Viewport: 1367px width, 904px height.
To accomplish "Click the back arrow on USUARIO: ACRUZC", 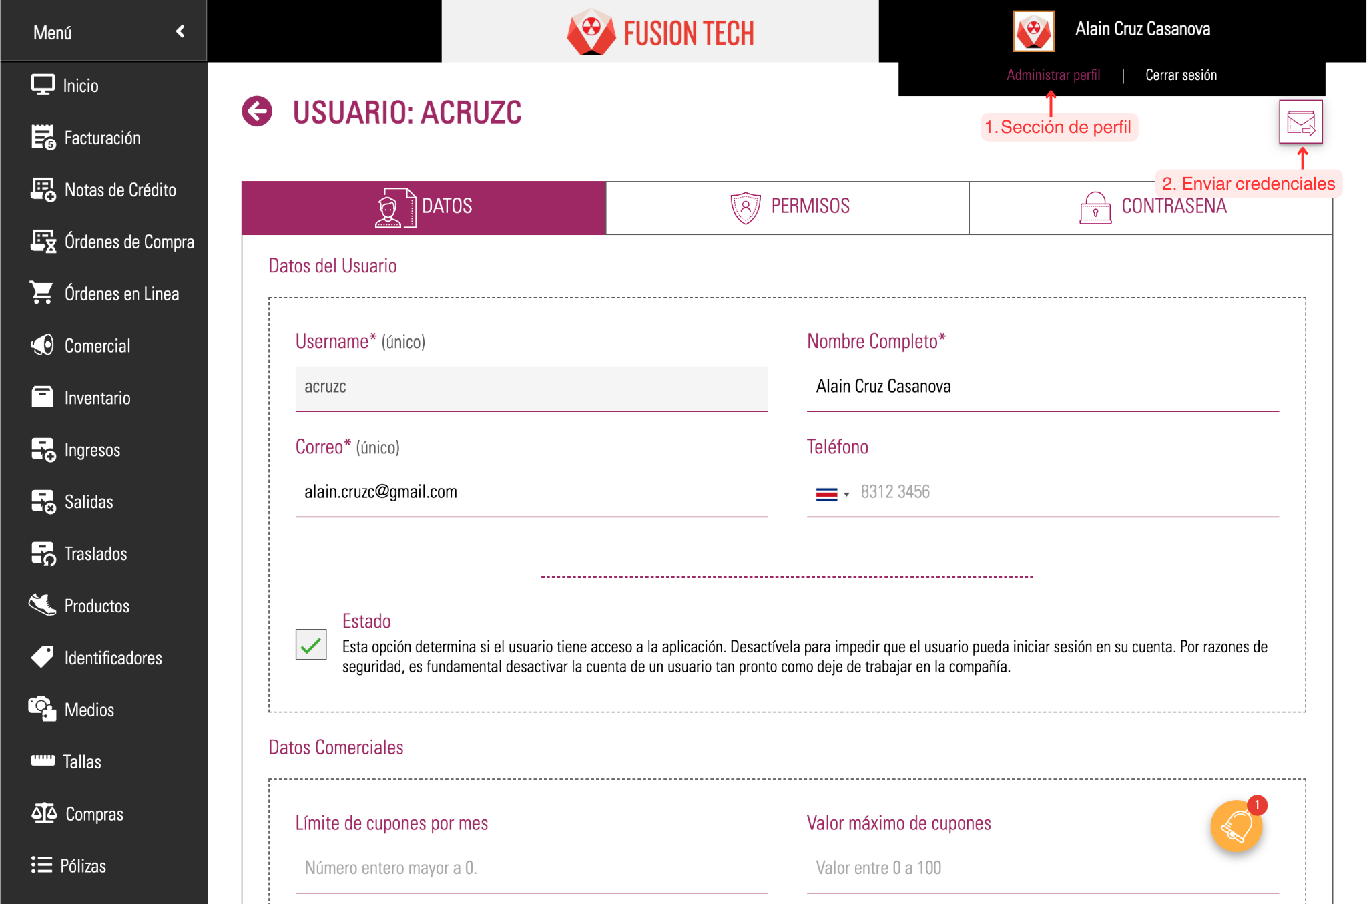I will click(256, 111).
